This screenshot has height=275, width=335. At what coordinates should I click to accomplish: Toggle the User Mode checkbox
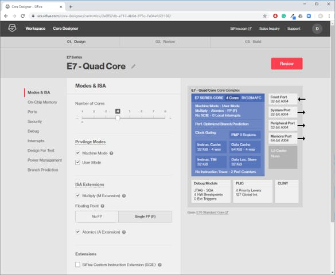point(77,162)
